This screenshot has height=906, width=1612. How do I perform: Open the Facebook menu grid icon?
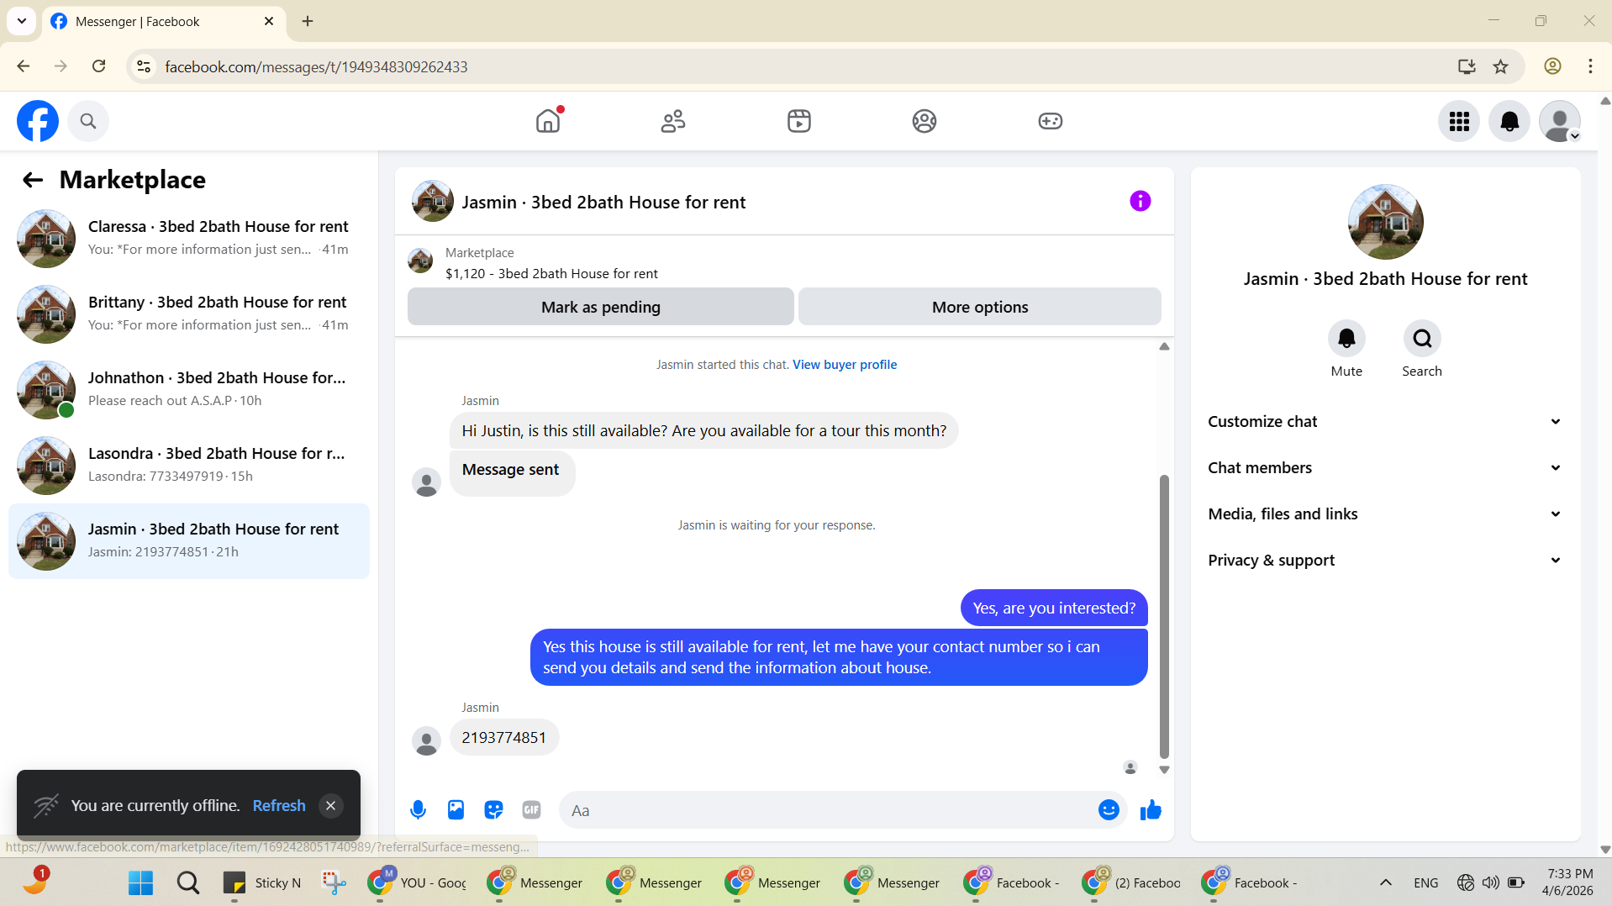click(x=1459, y=121)
